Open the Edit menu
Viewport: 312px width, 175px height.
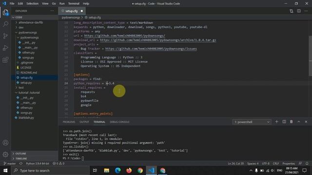[20, 3]
